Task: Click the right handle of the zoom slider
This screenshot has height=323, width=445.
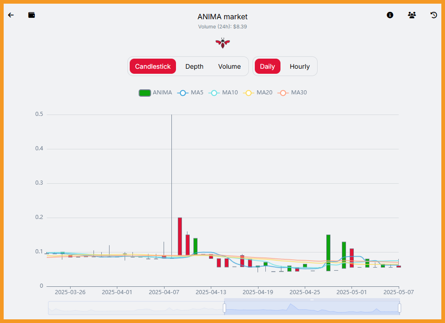Action: pos(399,308)
